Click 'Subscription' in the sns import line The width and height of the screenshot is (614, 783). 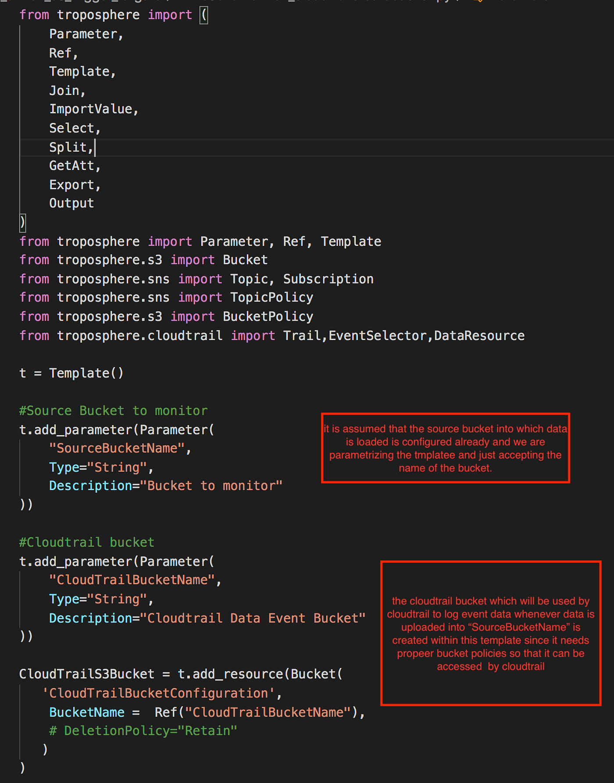328,279
